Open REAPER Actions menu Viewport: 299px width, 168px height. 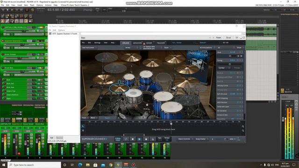click(48, 5)
